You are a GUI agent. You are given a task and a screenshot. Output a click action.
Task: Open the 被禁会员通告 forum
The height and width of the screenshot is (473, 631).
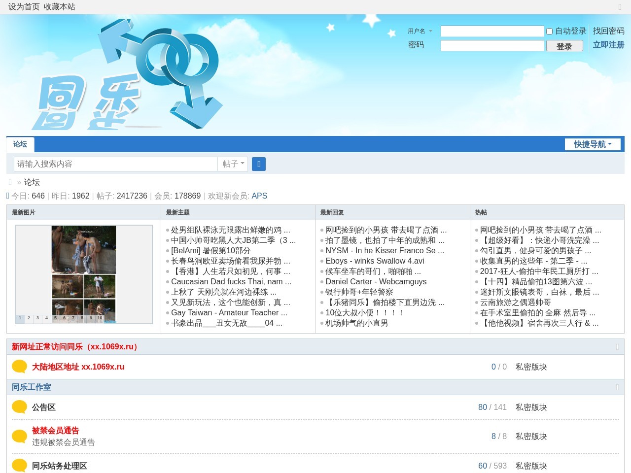(x=56, y=431)
